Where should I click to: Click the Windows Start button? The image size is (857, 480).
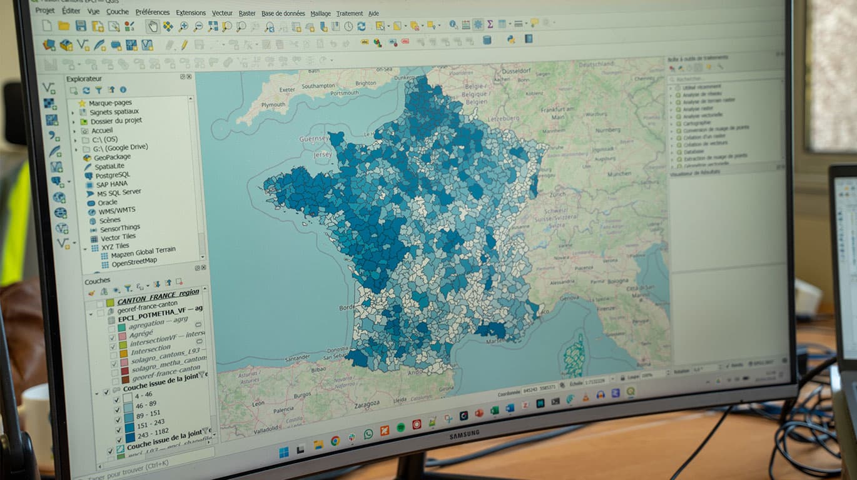coord(284,452)
